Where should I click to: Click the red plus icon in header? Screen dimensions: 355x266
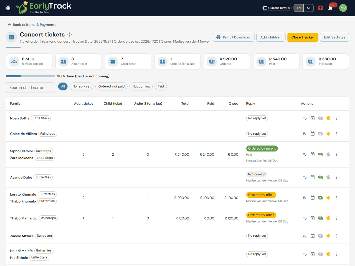point(320,8)
